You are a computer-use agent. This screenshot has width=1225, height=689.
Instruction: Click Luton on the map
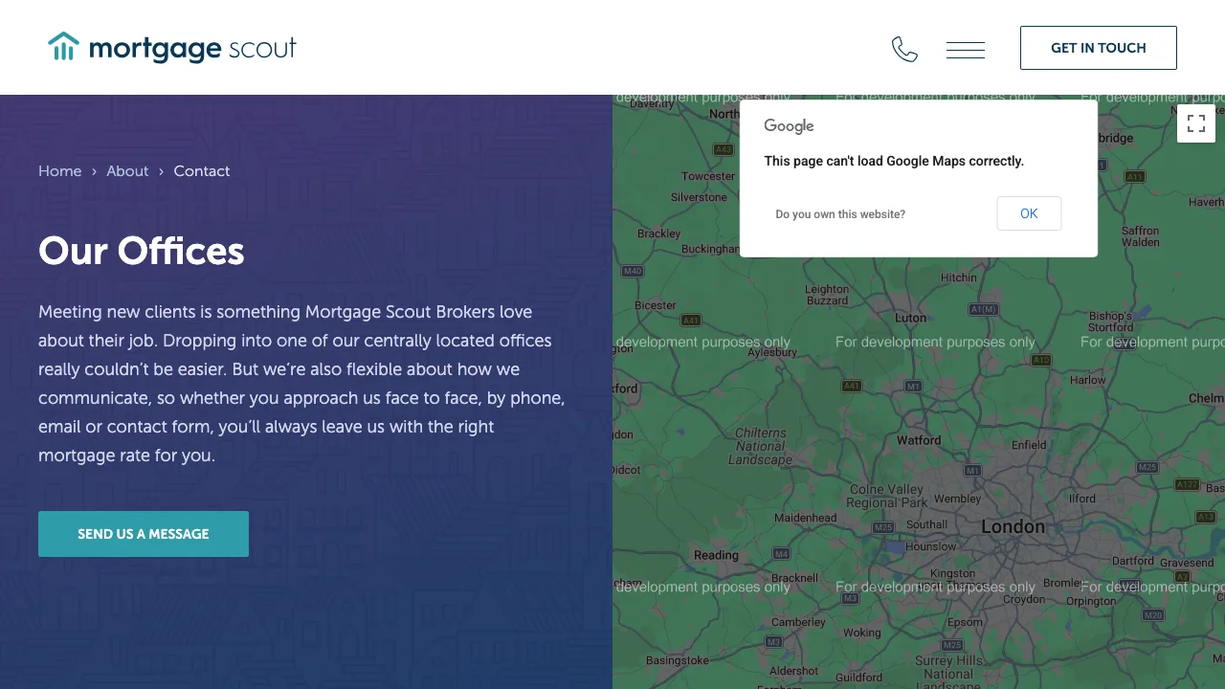tap(910, 318)
